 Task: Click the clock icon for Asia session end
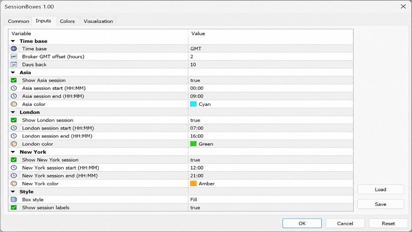pos(14,96)
